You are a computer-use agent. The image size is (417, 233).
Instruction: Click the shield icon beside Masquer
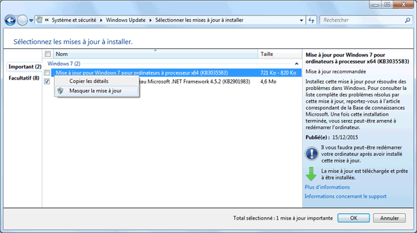(x=60, y=91)
